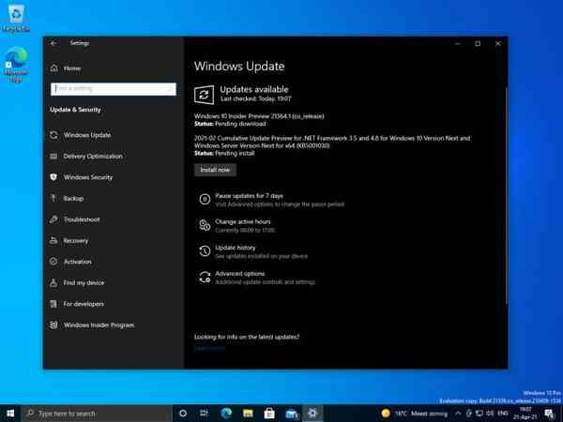Open Recycle Bin on desktop

tap(16, 19)
